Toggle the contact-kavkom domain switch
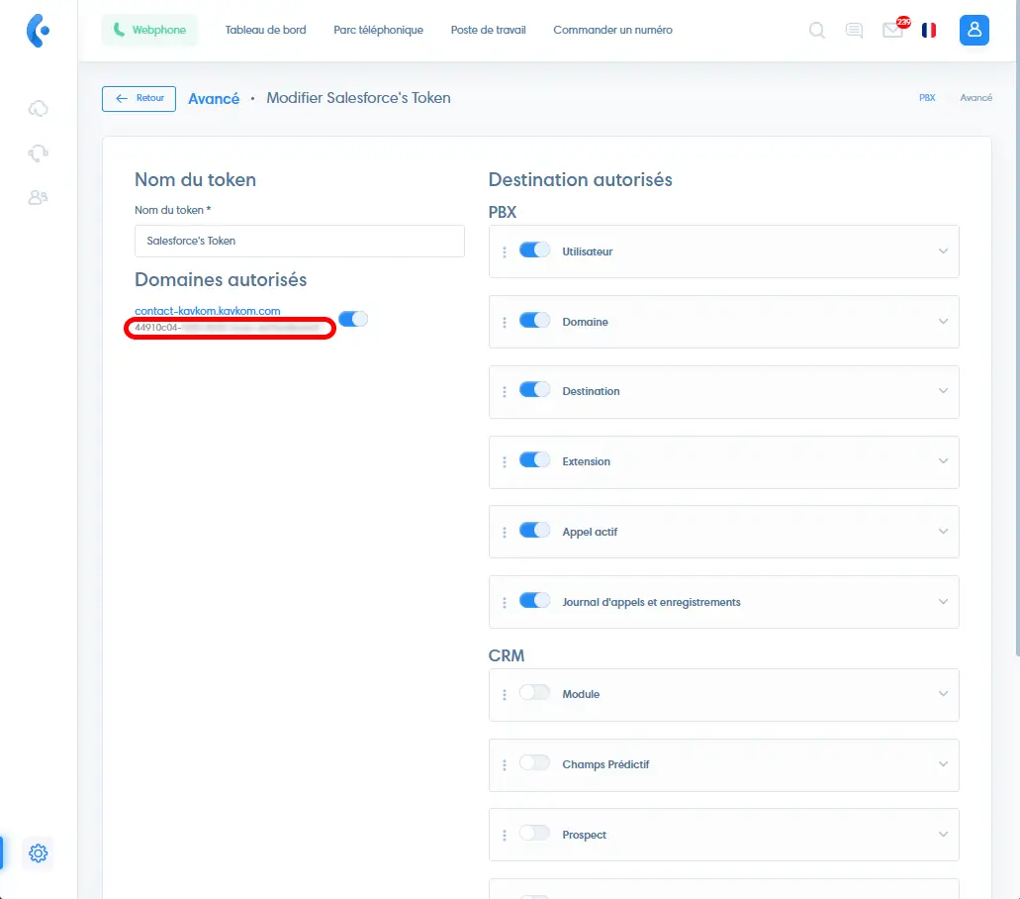Image resolution: width=1020 pixels, height=899 pixels. click(353, 319)
